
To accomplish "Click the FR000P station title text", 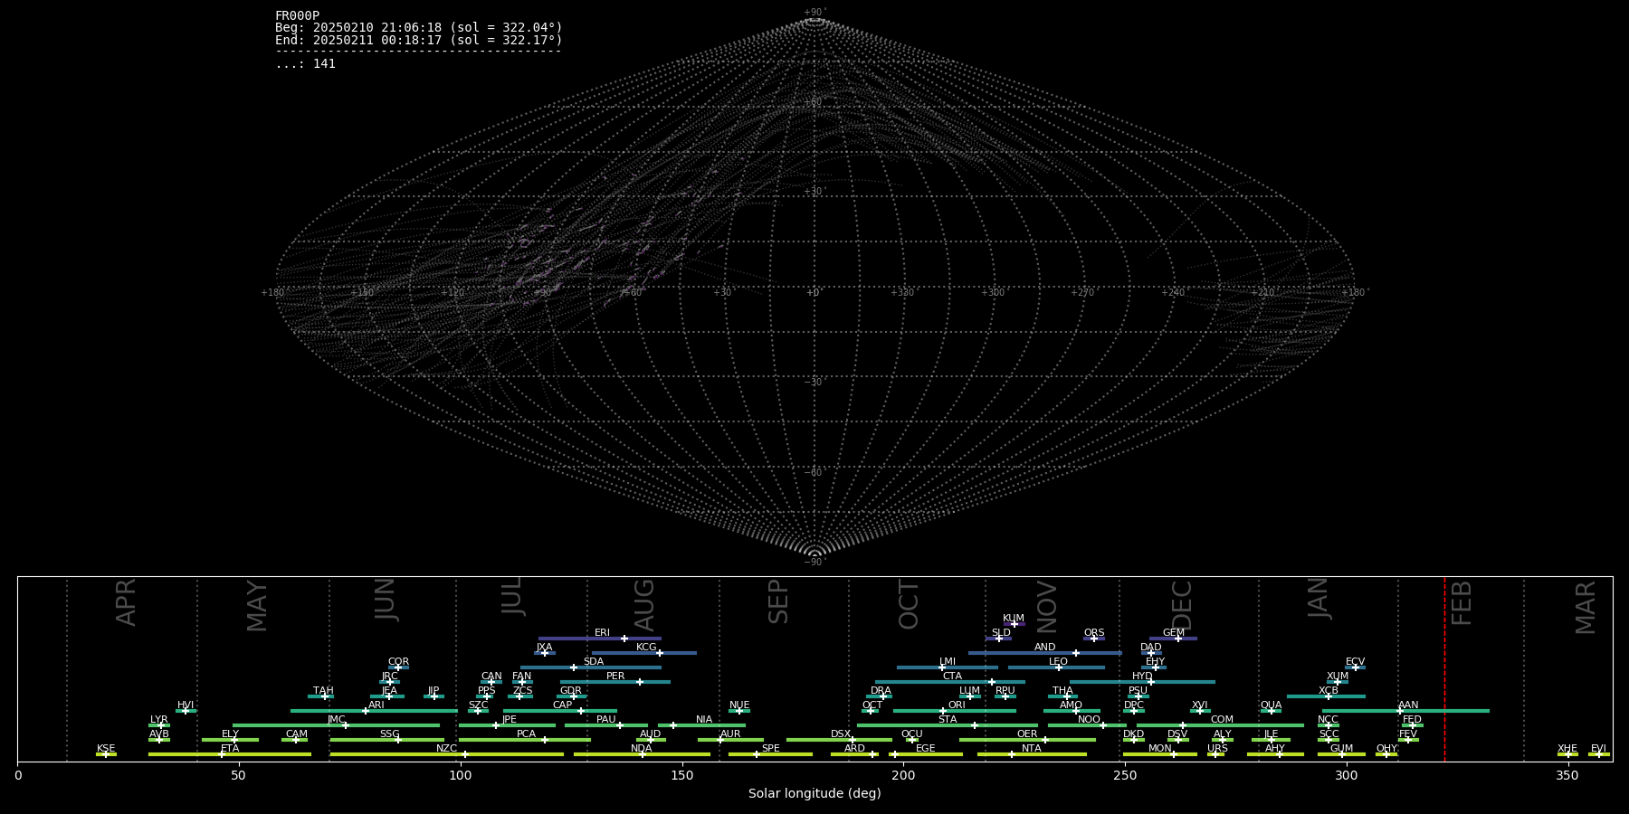I will click(x=297, y=15).
